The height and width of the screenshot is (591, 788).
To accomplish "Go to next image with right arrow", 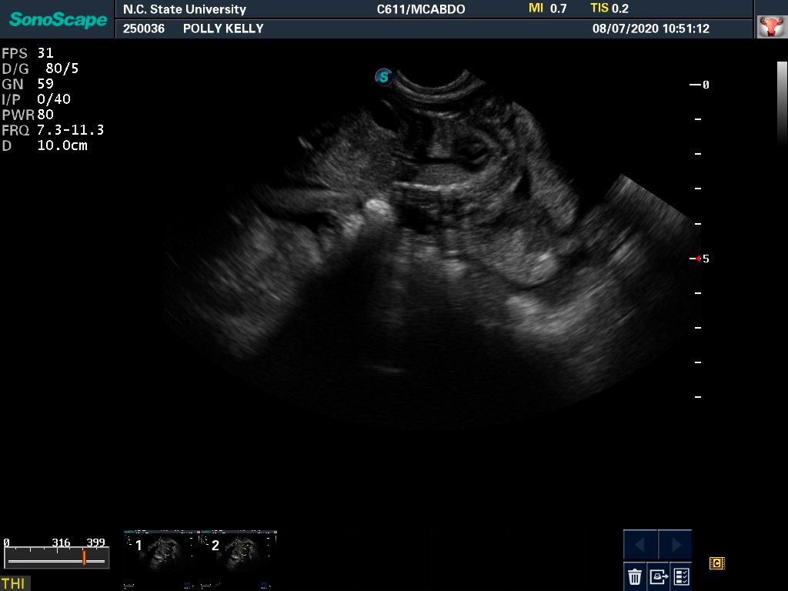I will coord(675,545).
